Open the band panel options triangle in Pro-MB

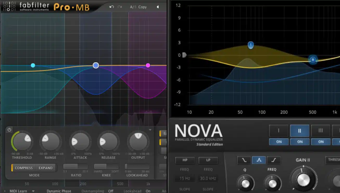pos(150,130)
